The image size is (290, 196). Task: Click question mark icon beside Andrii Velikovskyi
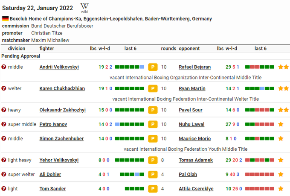click(x=4, y=67)
